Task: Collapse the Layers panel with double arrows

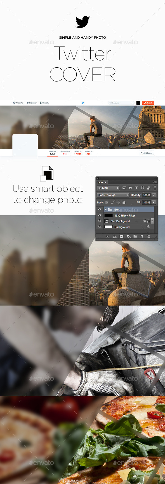Action: click(x=155, y=178)
